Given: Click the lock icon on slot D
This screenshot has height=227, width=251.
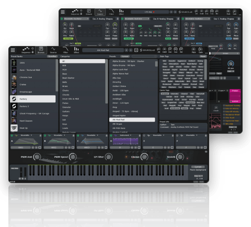Looking at the screenshot, I should point(140,135).
